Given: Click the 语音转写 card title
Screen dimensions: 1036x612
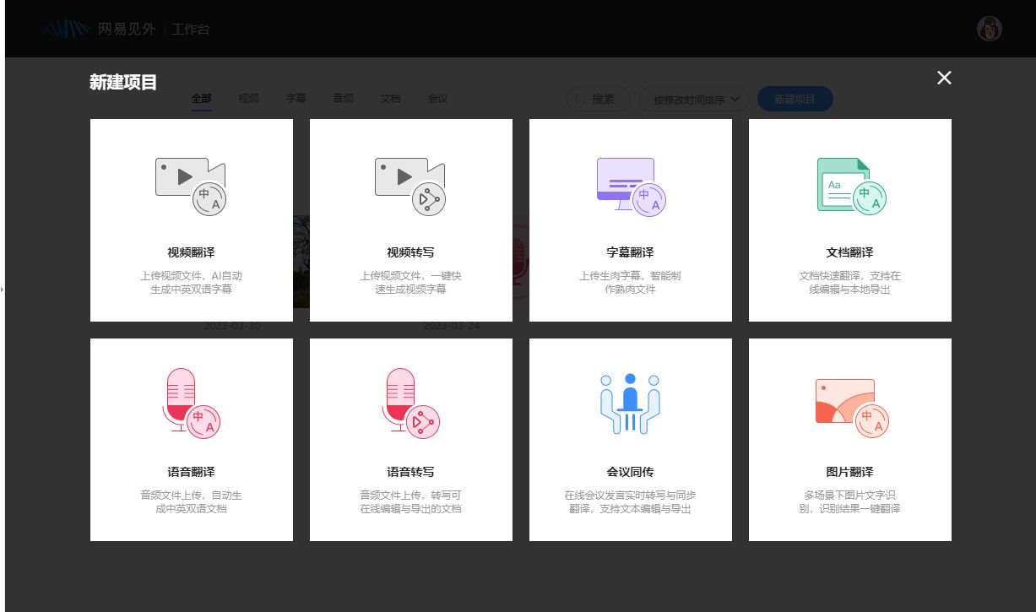Looking at the screenshot, I should click(411, 472).
